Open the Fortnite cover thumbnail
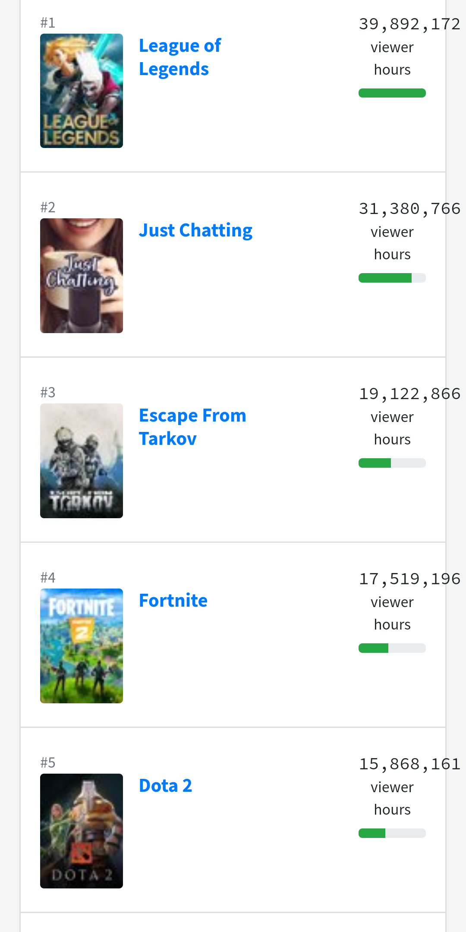Screen dimensions: 466x932 click(x=82, y=646)
